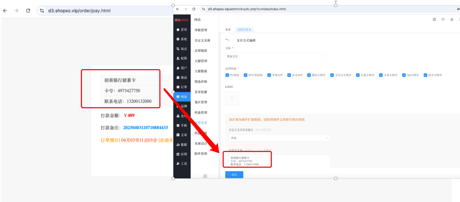Collapse the submenu with the bottom fold icon

205,176
